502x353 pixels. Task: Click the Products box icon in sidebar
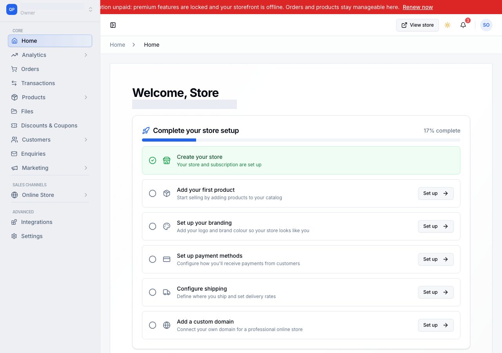click(x=15, y=97)
